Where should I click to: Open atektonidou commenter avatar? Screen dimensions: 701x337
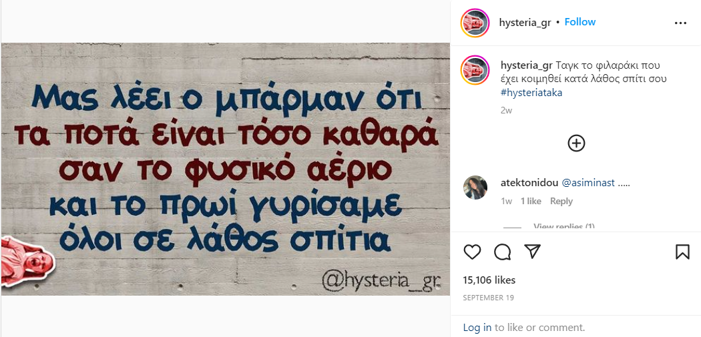[475, 188]
